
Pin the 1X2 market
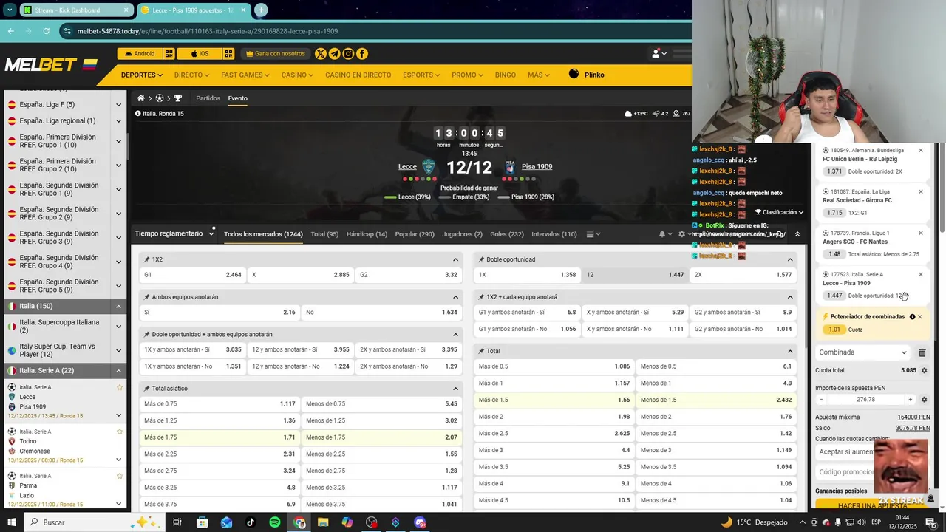[x=147, y=259]
